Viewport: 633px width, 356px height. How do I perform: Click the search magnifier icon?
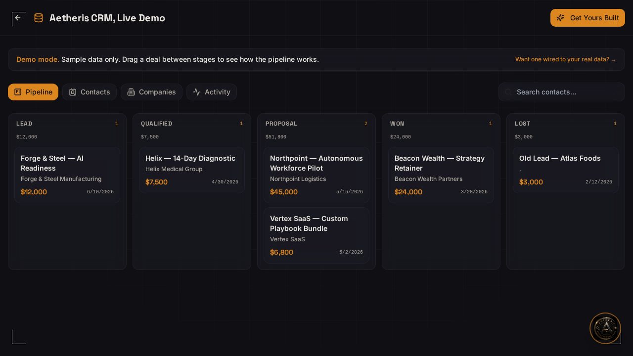tap(508, 92)
